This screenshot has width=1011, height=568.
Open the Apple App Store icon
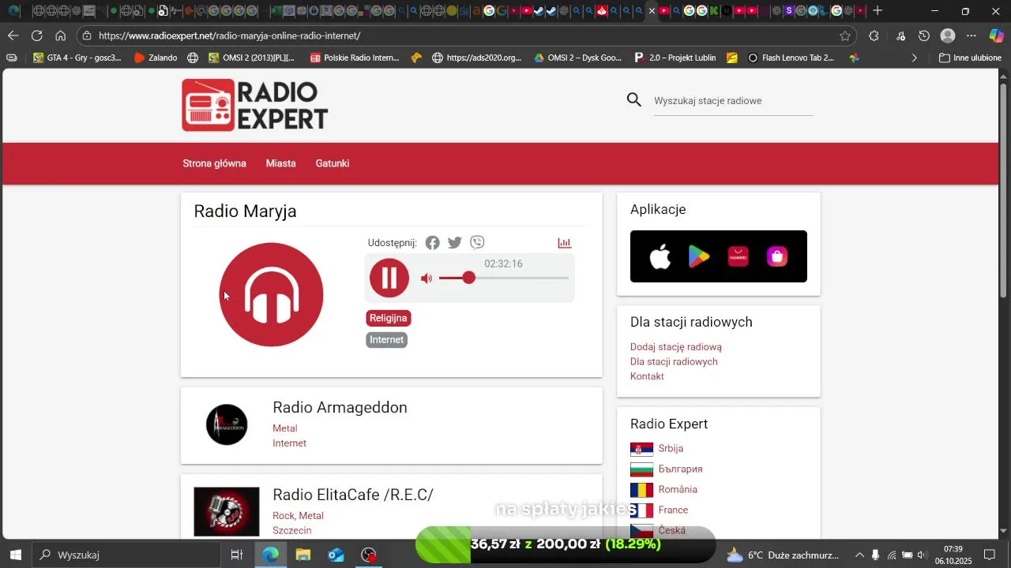click(x=660, y=256)
